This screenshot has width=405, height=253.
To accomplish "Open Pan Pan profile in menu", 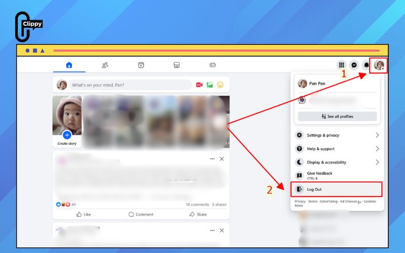I will pyautogui.click(x=337, y=83).
